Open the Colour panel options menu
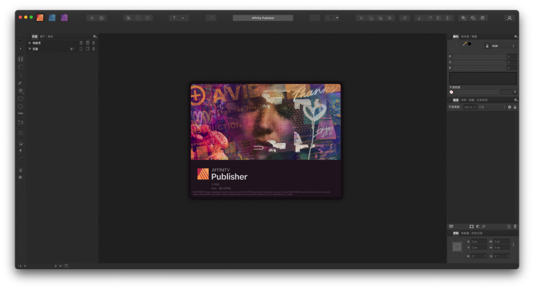The width and height of the screenshot is (534, 289). [516, 37]
